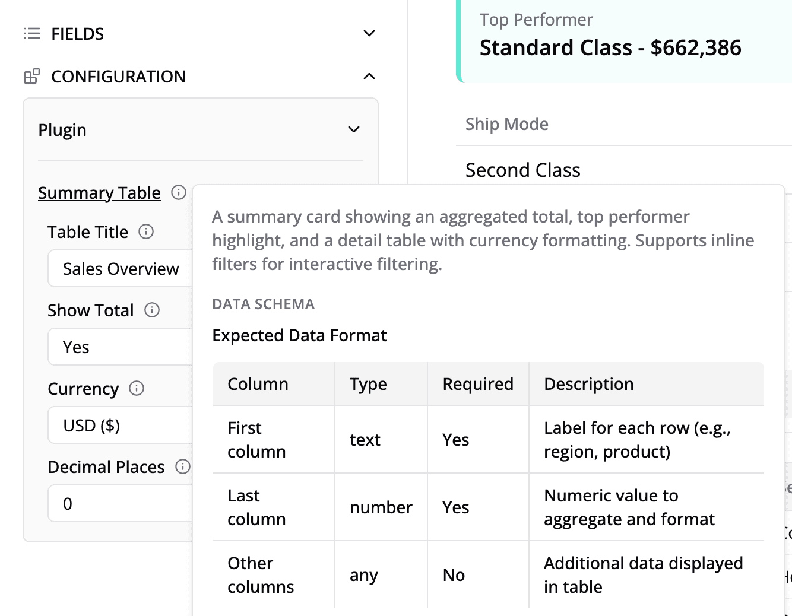Screen dimensions: 792x616
Task: Click info icon next to Summary Table
Action: point(179,193)
